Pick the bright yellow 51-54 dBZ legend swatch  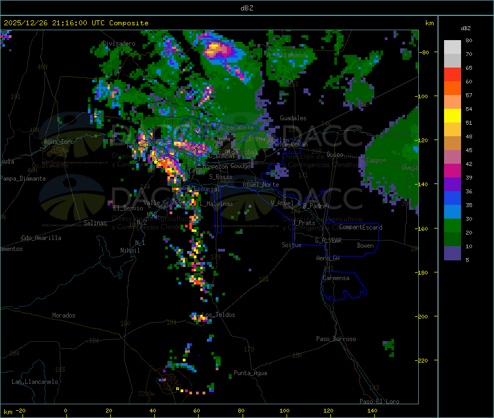(x=452, y=116)
